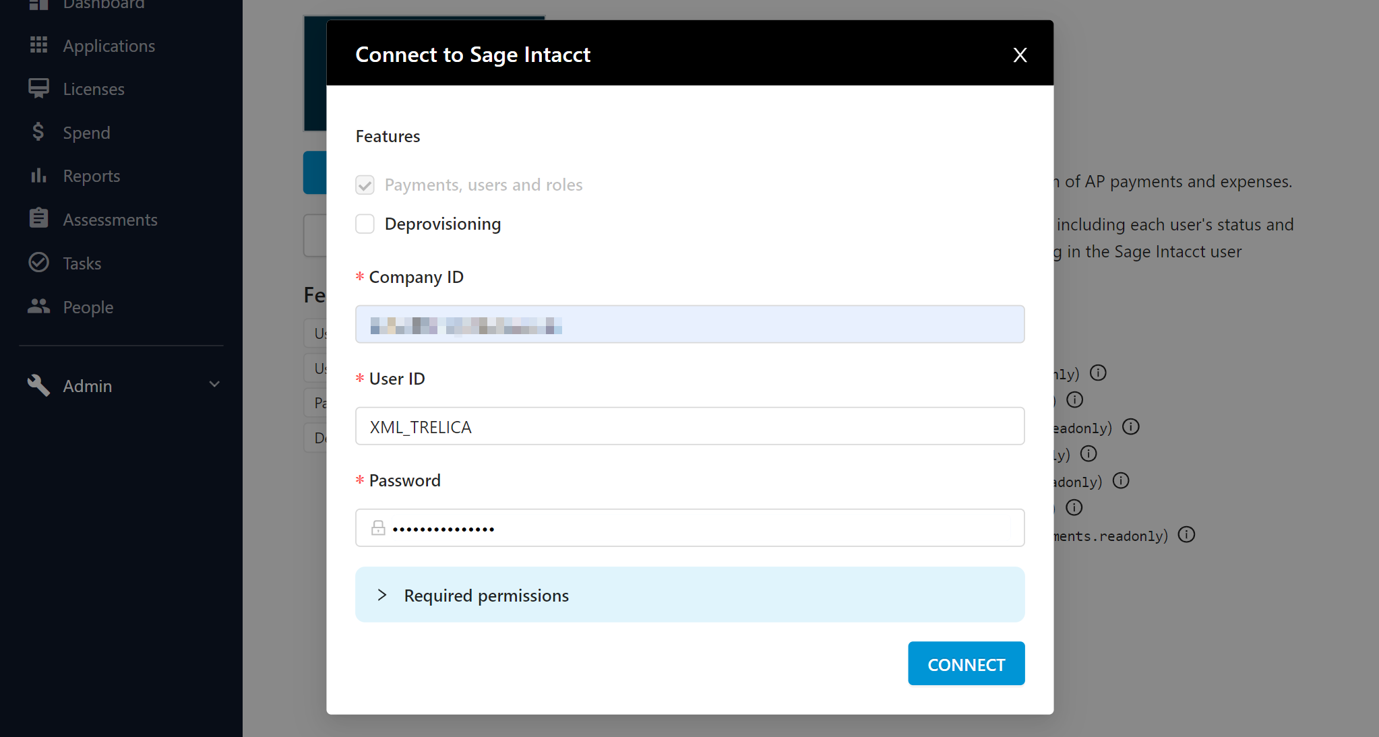Click the Tasks checkmark circle icon
This screenshot has width=1379, height=737.
click(38, 262)
